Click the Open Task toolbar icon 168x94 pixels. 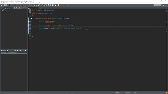(x=37, y=5)
